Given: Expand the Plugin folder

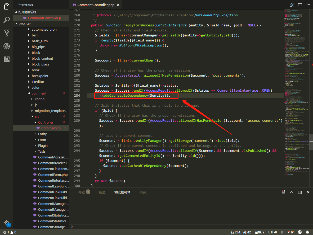Looking at the screenshot, I should (41, 146).
